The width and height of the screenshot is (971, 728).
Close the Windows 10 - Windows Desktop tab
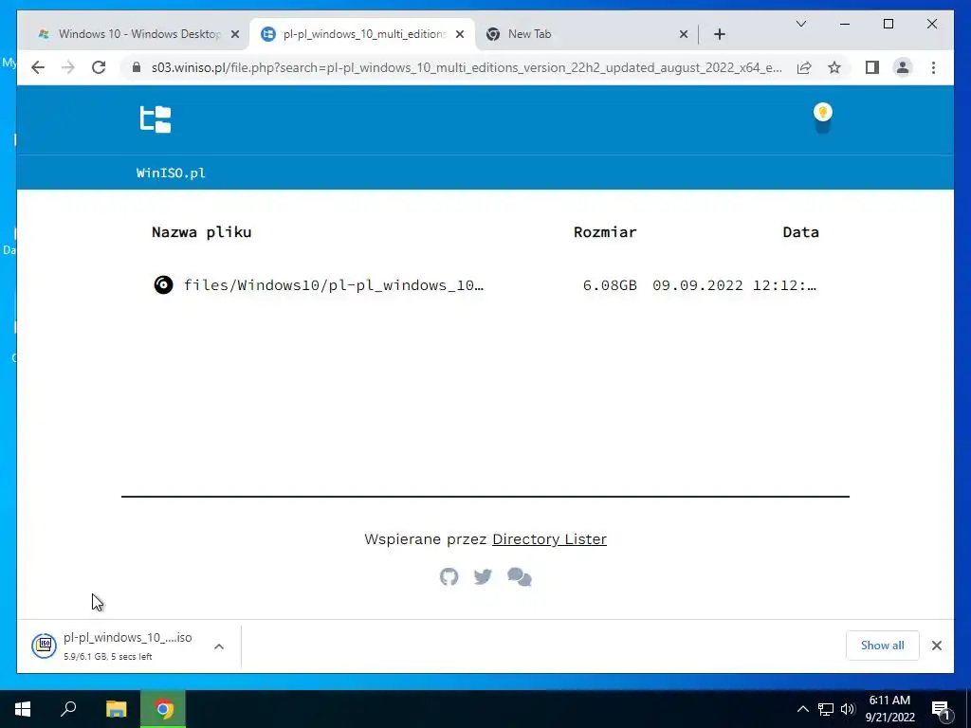coord(235,35)
